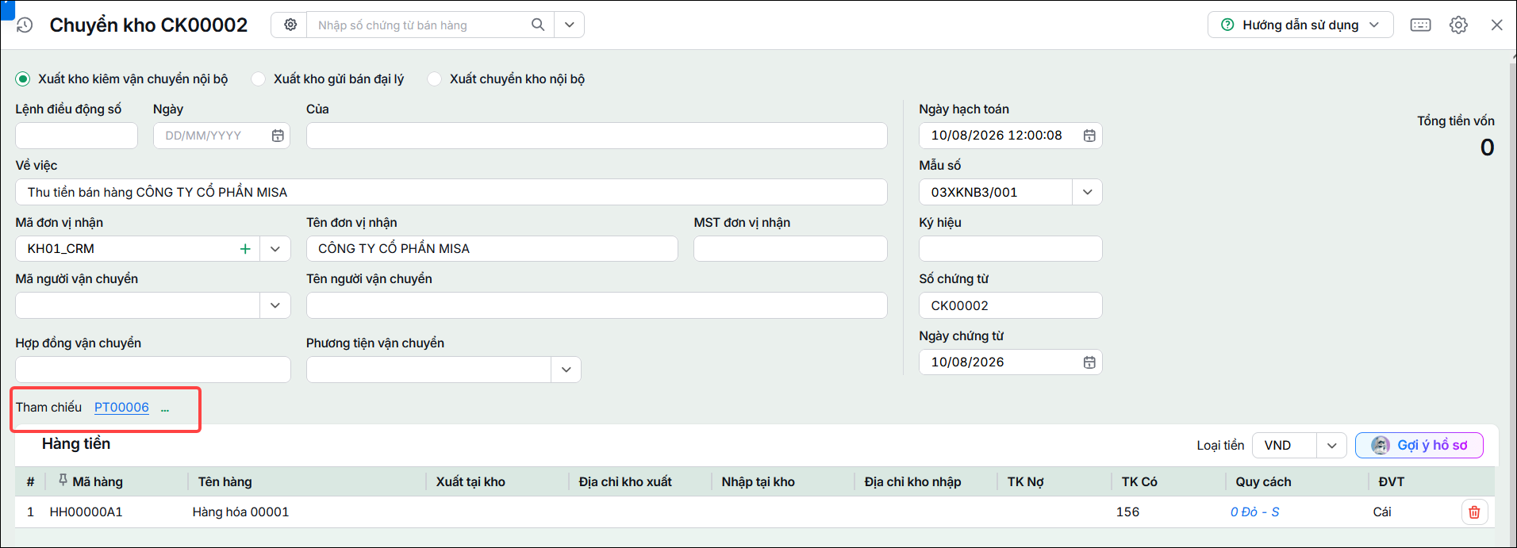Viewport: 1517px width, 548px height.
Task: Click the magnifier search icon
Action: click(538, 25)
